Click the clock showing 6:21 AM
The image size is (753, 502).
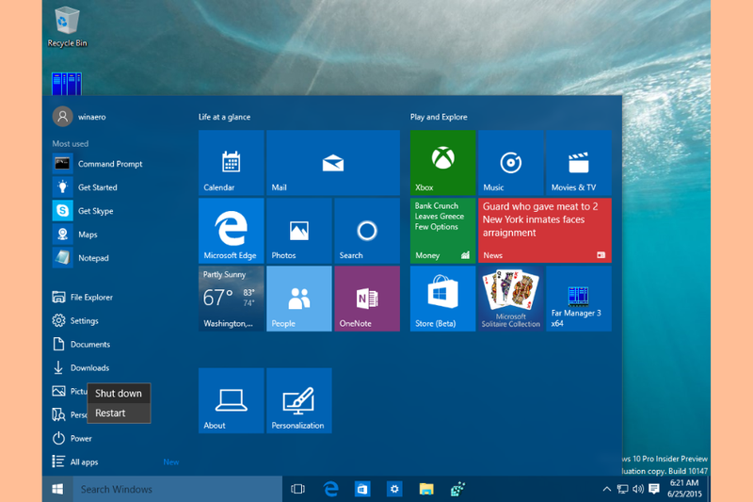coord(684,489)
